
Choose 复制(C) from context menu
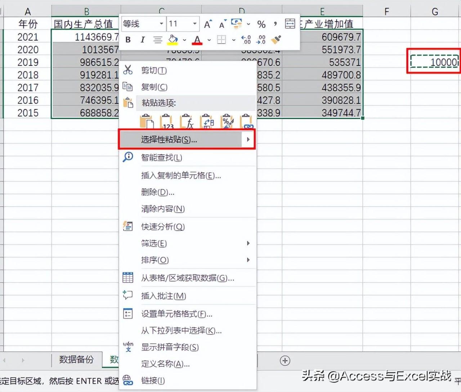point(188,87)
